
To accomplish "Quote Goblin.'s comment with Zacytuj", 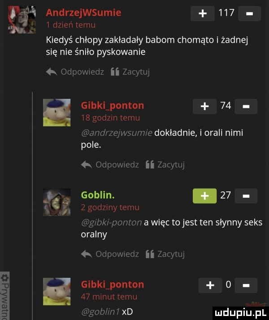I will click(165, 254).
